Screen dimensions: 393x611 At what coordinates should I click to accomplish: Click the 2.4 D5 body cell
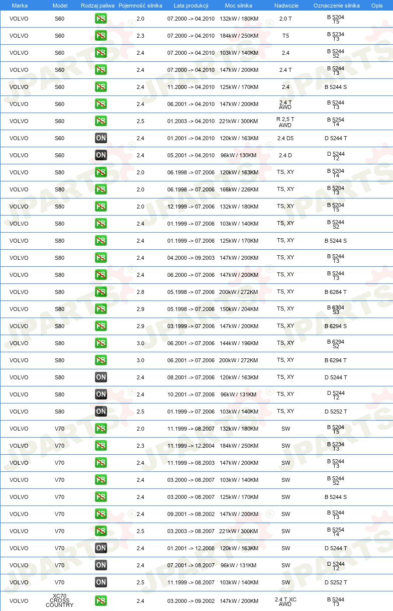click(x=285, y=138)
